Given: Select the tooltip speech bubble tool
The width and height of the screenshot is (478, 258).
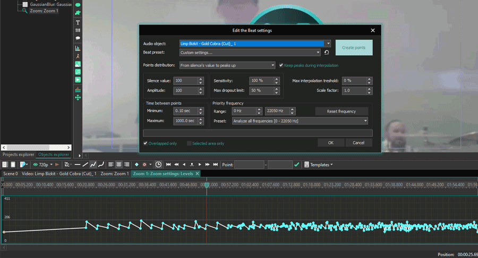Looking at the screenshot, I should (78, 38).
